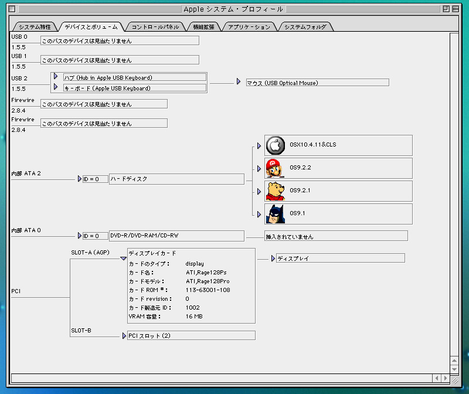Click the Pooh bear icon for OS9.2.1 volume
This screenshot has height=394, width=469.
(275, 191)
